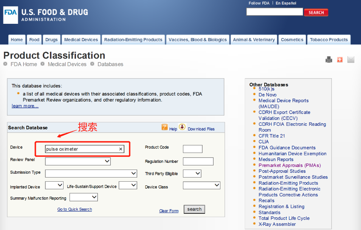The height and width of the screenshot is (230, 361).
Task: Open the Review Panel dropdown
Action: (x=78, y=161)
